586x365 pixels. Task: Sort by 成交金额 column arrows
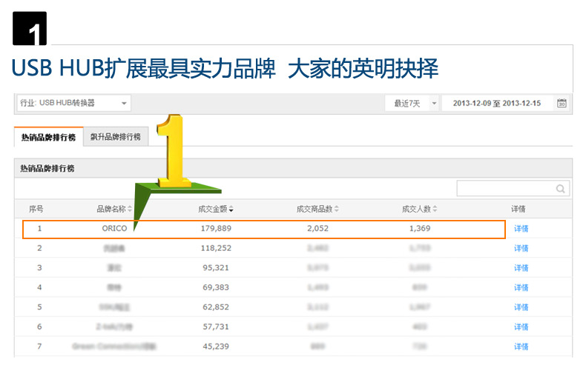coord(231,209)
